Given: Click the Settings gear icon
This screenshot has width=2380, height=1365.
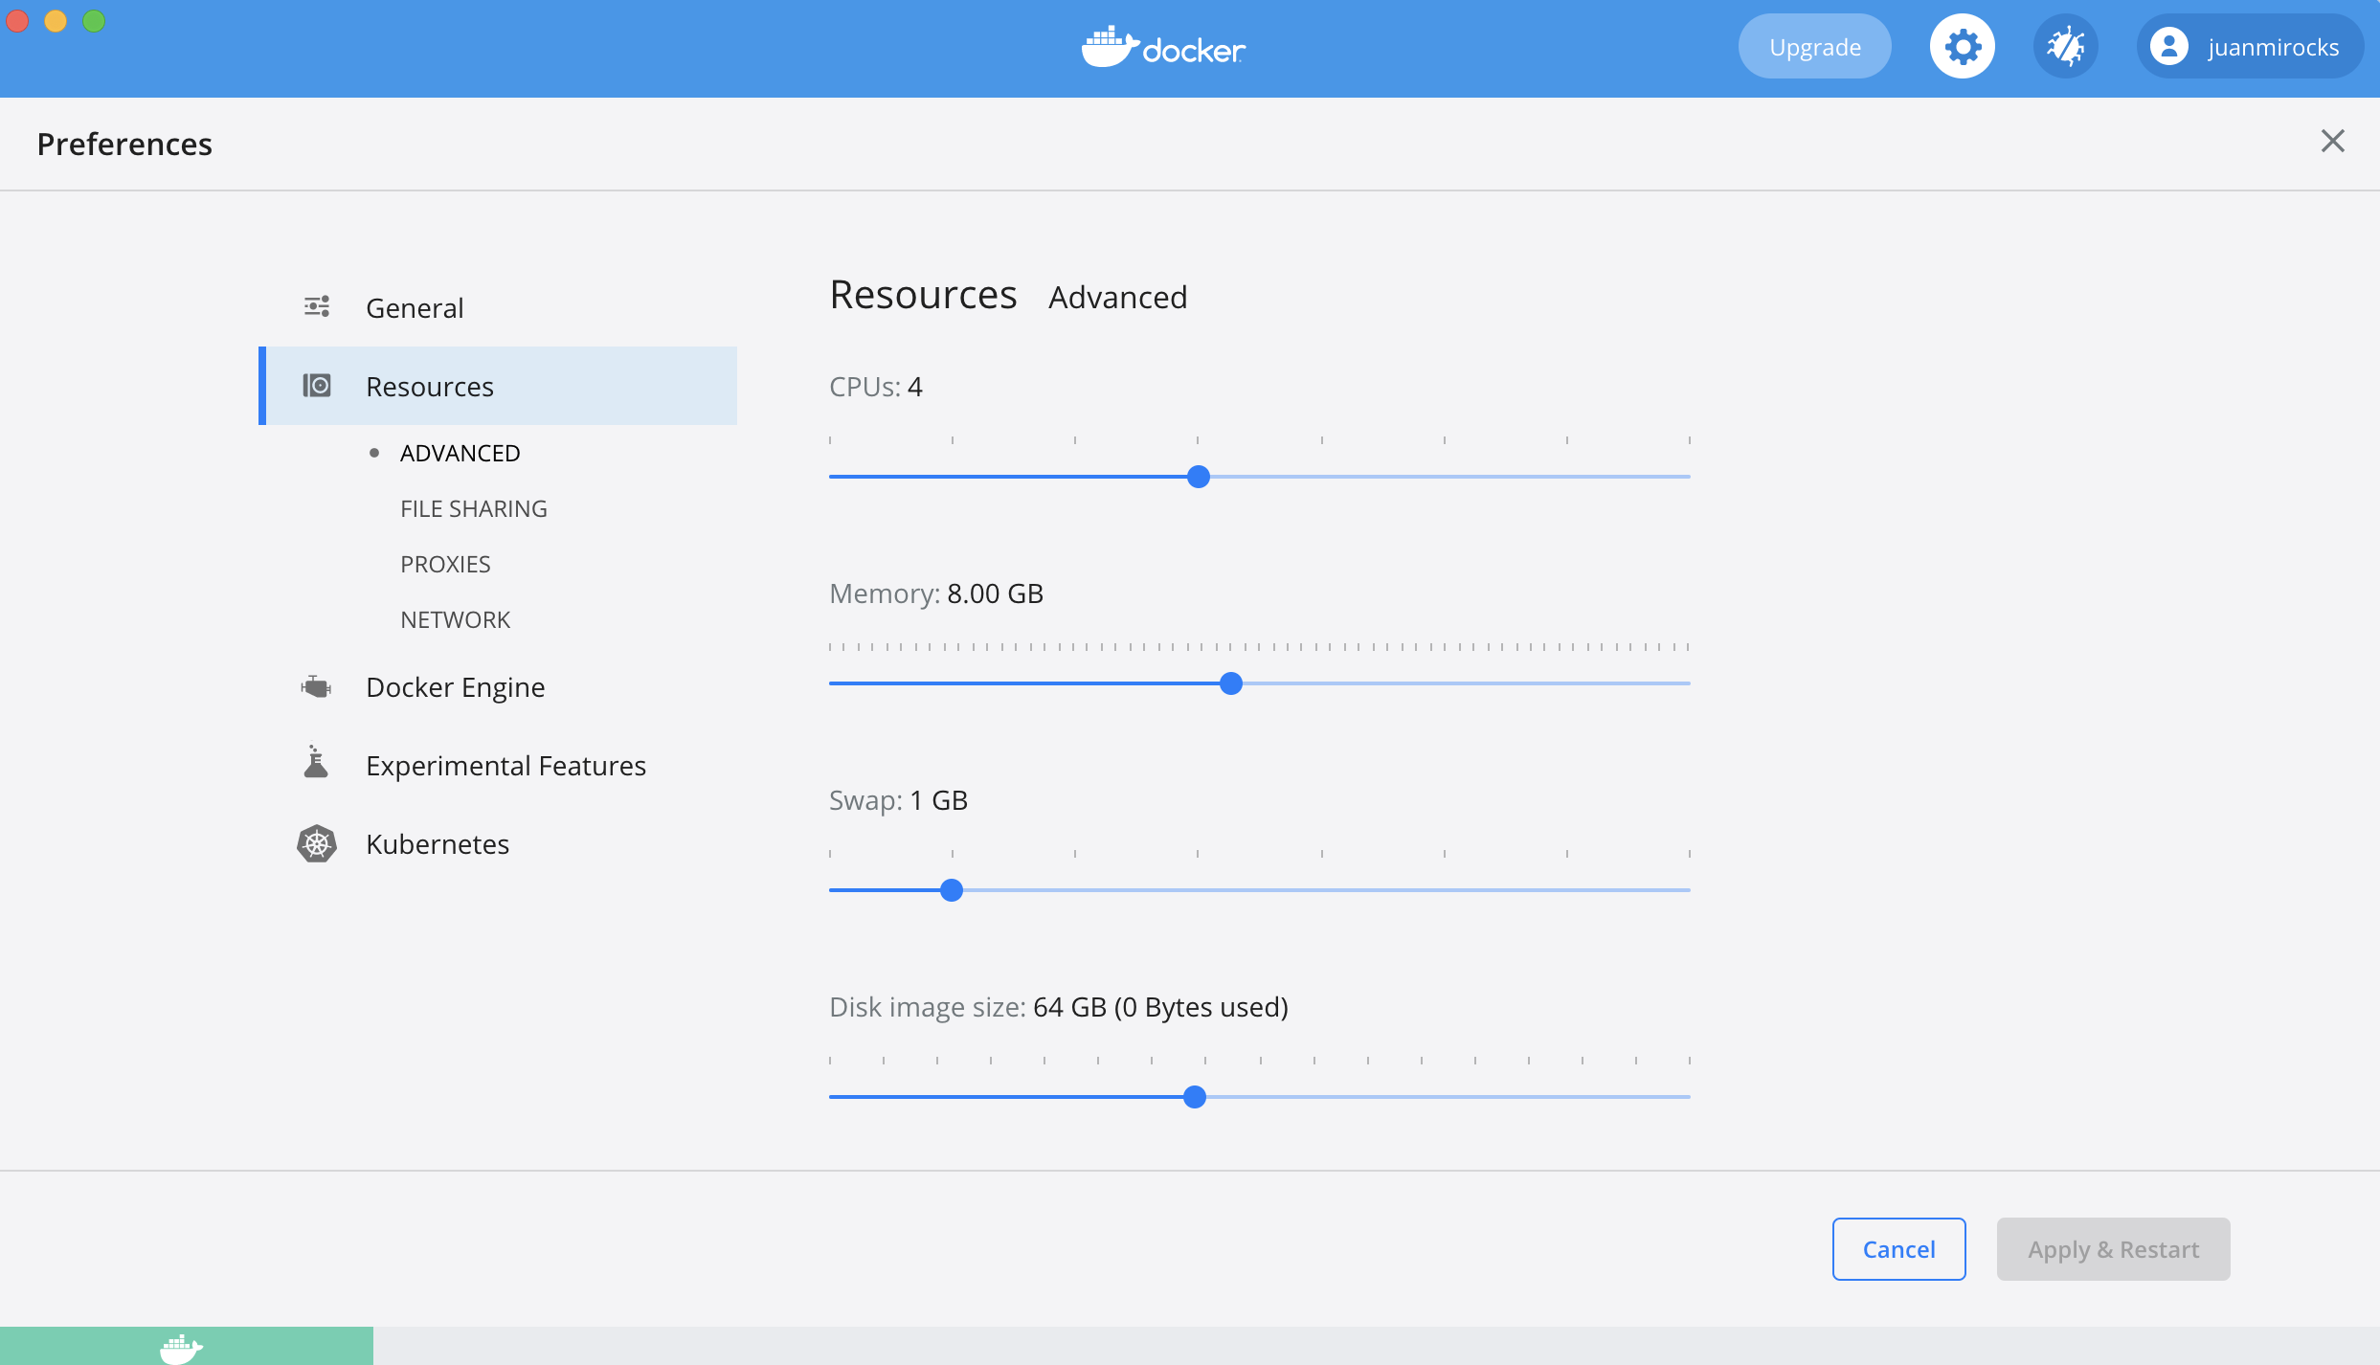Looking at the screenshot, I should [x=1964, y=46].
